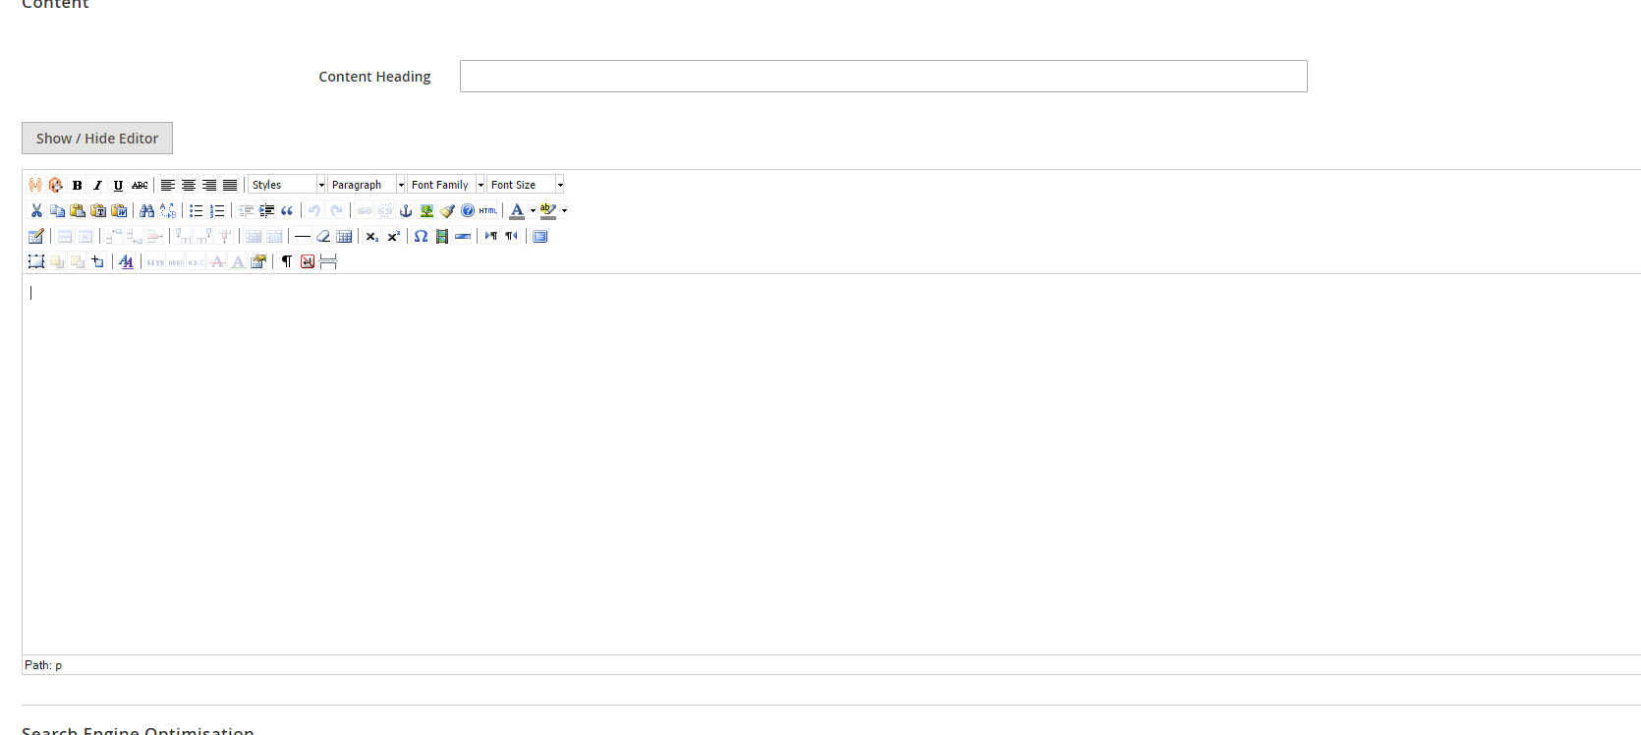Click the Show / Hide Editor button
The height and width of the screenshot is (735, 1641).
[97, 139]
